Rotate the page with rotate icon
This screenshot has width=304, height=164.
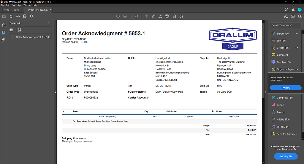pyautogui.click(x=181, y=17)
